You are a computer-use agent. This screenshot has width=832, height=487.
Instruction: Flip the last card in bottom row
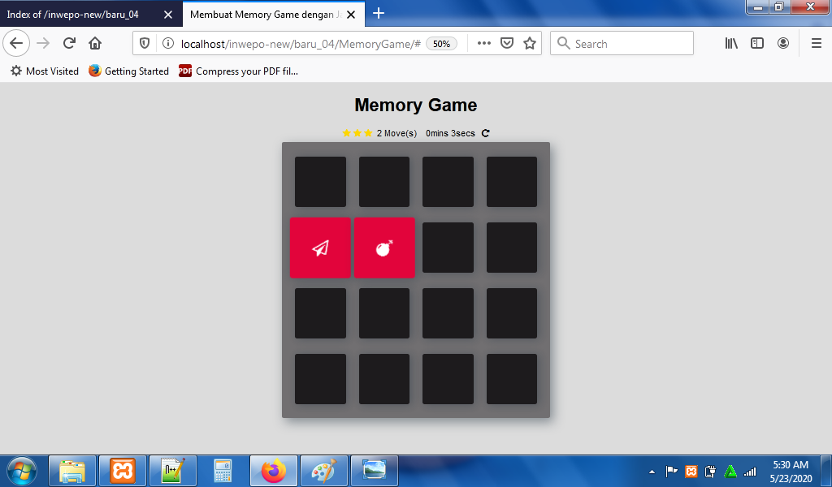tap(512, 379)
